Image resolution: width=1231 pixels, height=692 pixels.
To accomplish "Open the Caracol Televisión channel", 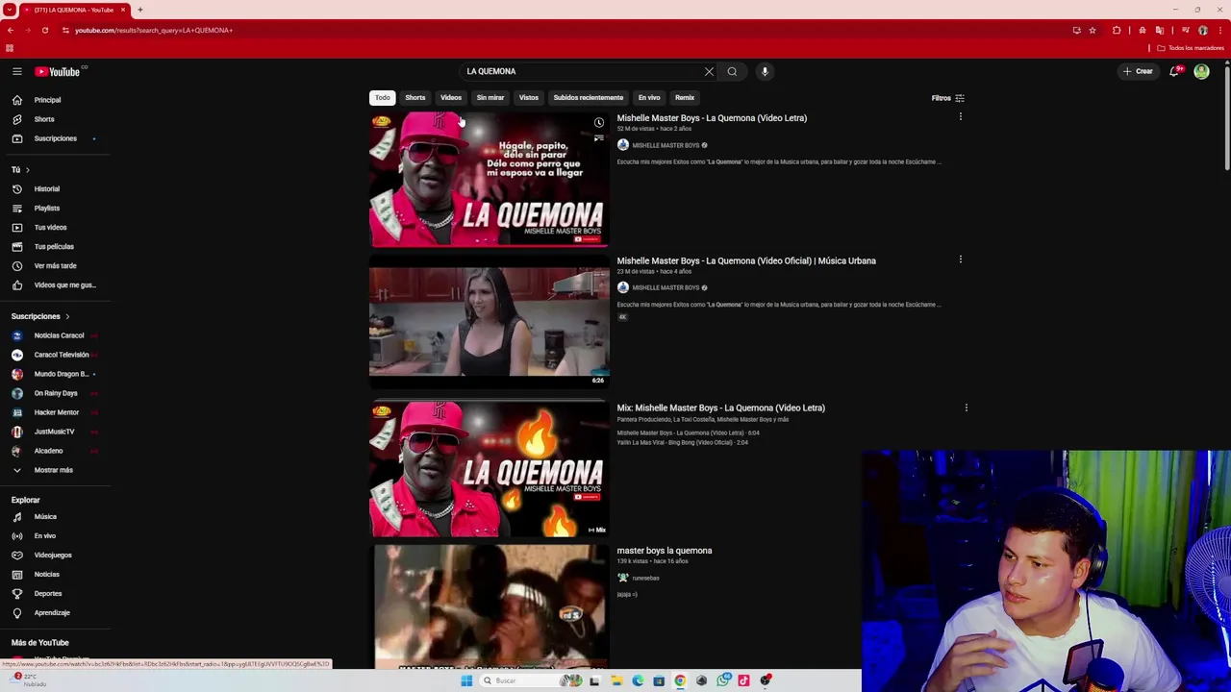I will (56, 355).
